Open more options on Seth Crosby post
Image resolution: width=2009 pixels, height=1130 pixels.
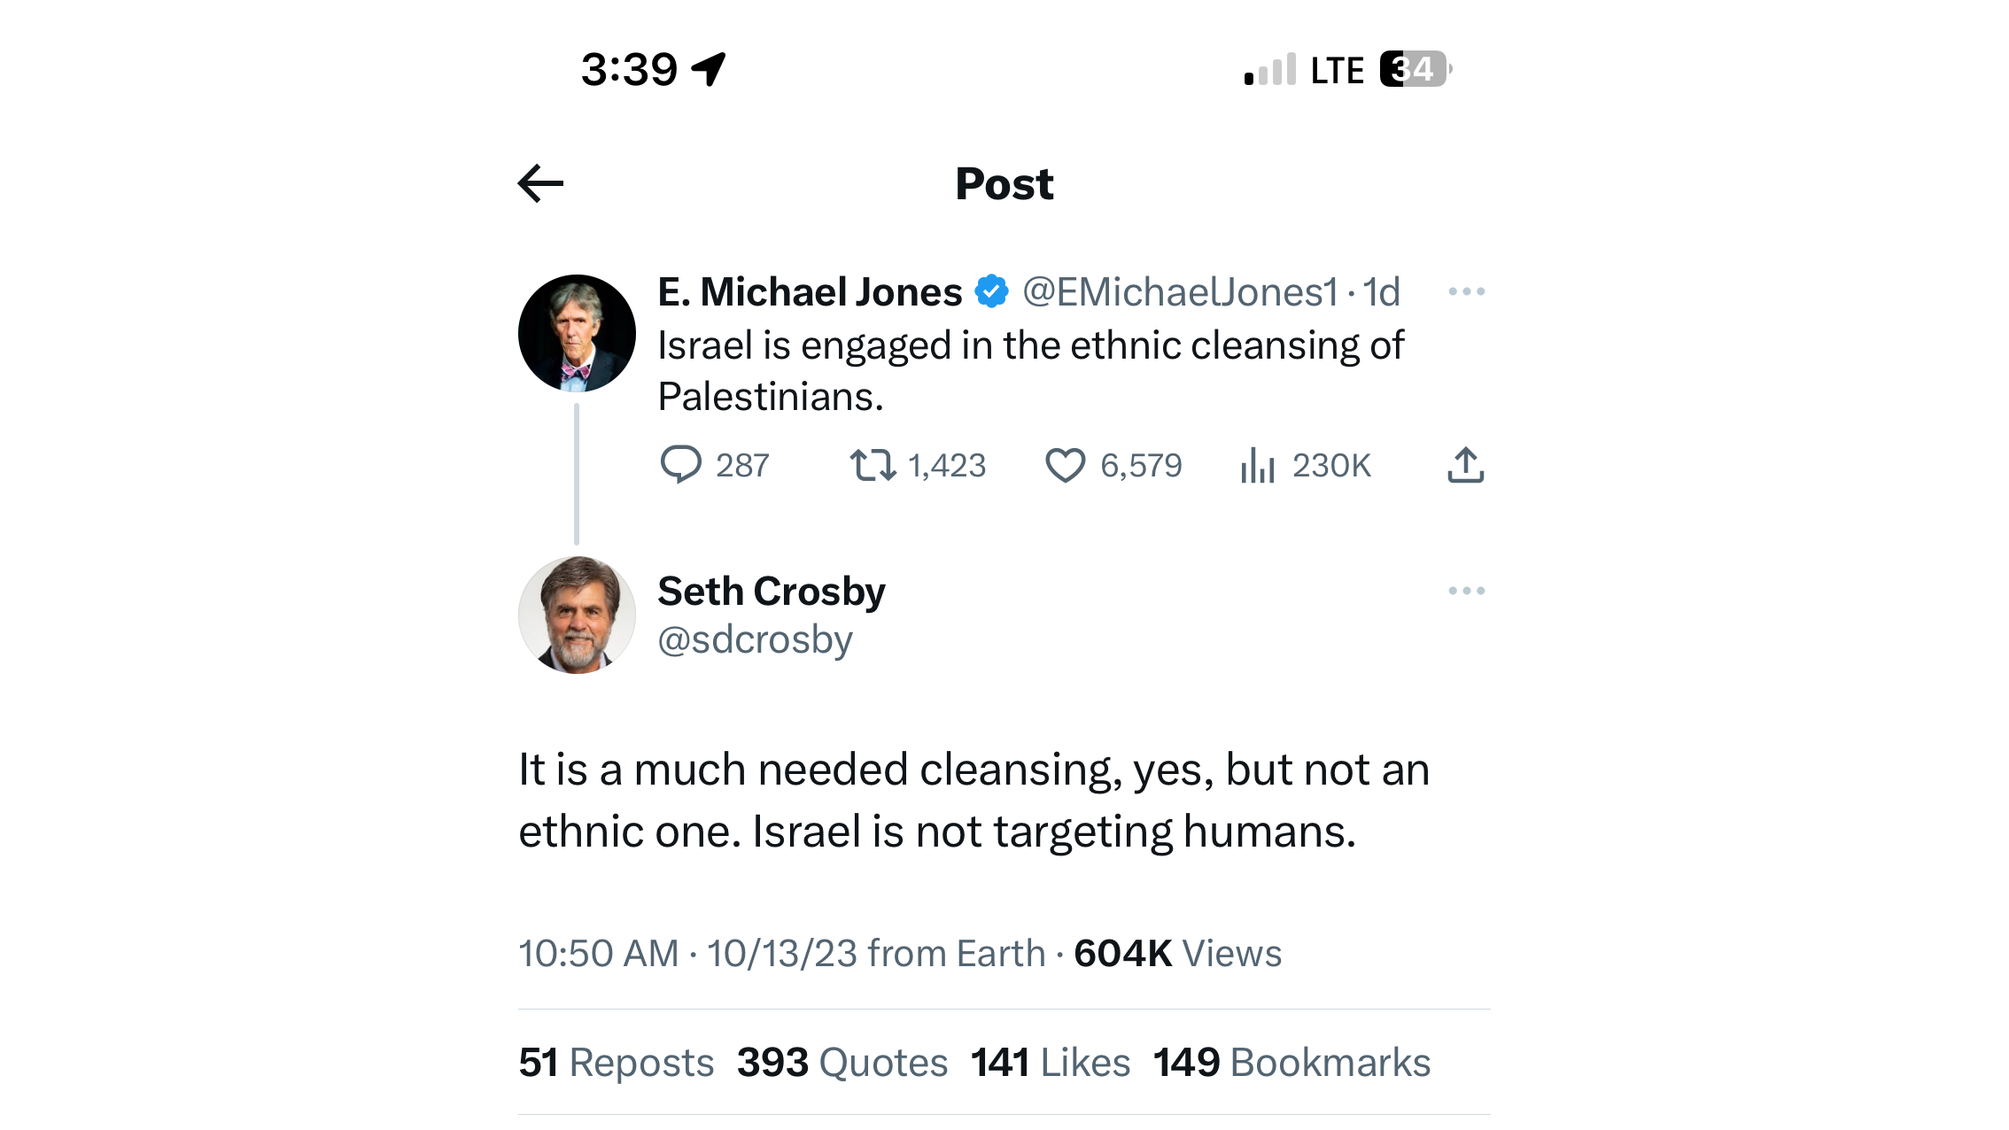pos(1466,591)
